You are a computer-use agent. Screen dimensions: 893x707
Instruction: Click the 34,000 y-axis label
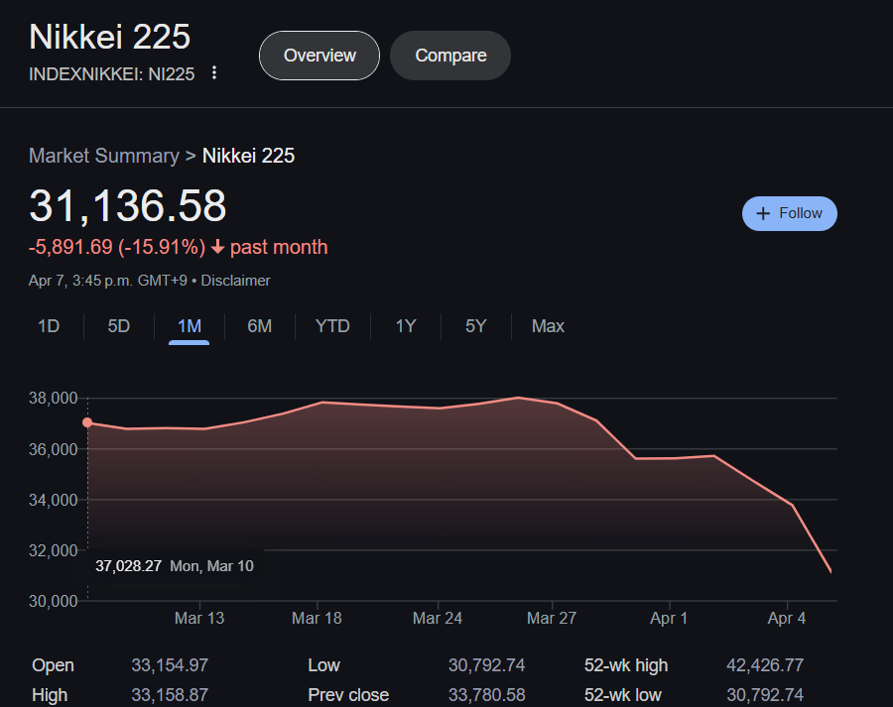(53, 500)
